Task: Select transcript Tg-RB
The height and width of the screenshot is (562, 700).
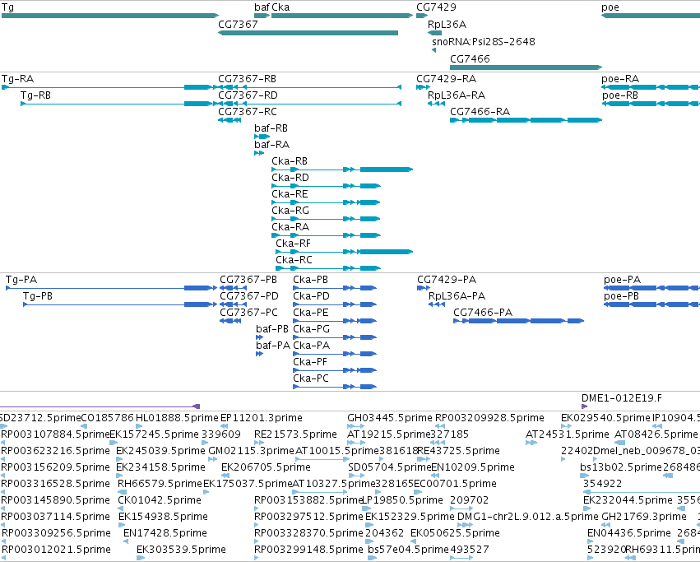Action: point(35,95)
